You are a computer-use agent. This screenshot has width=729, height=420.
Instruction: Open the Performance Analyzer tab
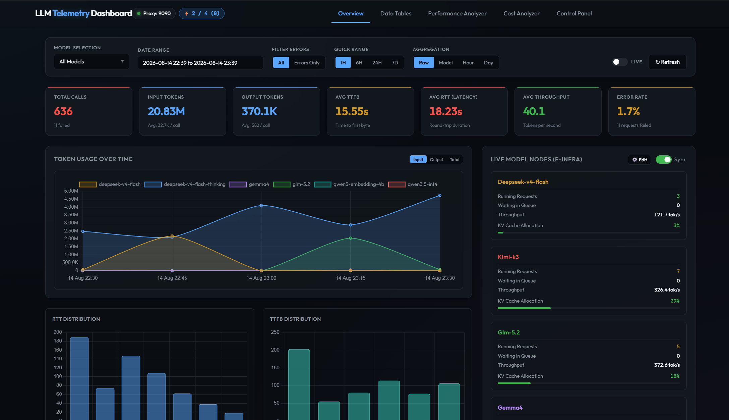pyautogui.click(x=457, y=13)
